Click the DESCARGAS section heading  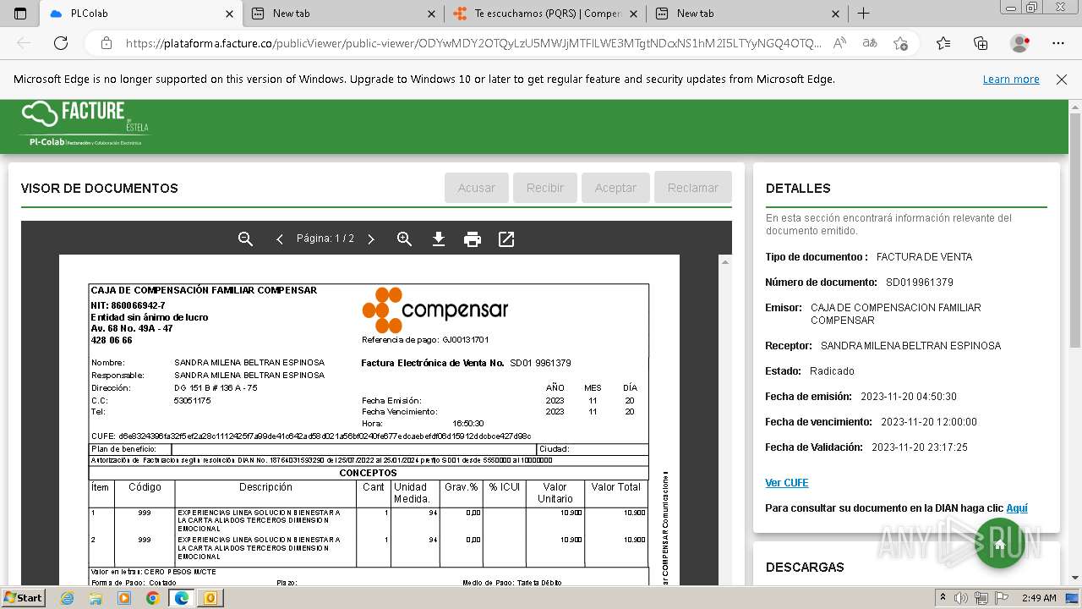pyautogui.click(x=805, y=568)
